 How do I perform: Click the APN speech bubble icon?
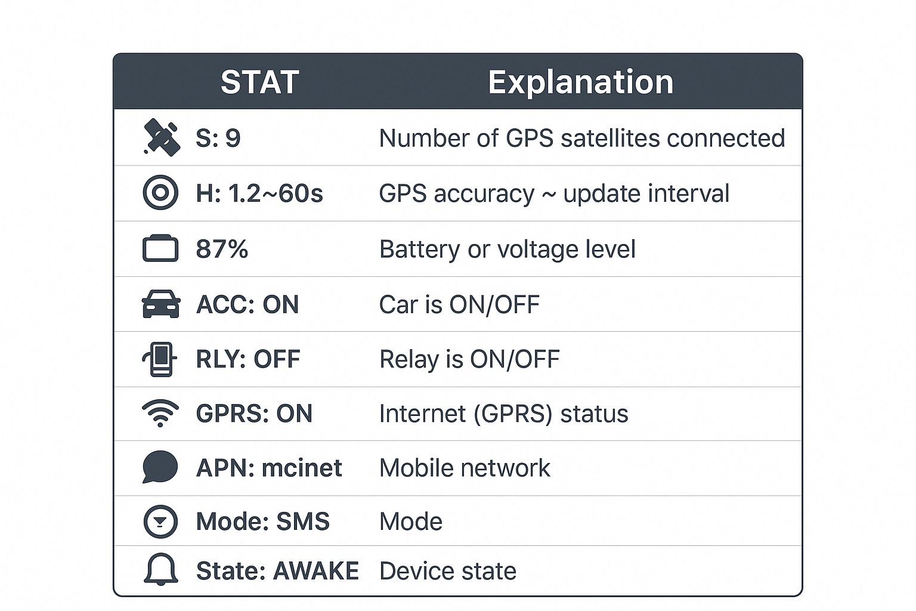tap(160, 467)
